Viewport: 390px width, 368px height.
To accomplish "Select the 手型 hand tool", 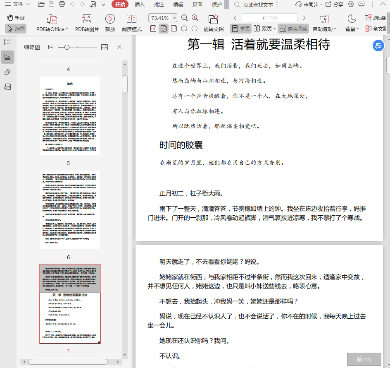I will [16, 18].
